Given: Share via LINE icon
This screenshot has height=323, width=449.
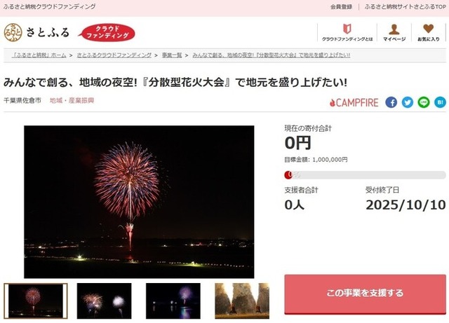Looking at the screenshot, I should (424, 102).
